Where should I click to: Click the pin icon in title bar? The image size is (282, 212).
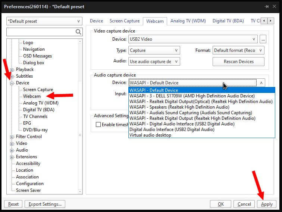point(266,6)
